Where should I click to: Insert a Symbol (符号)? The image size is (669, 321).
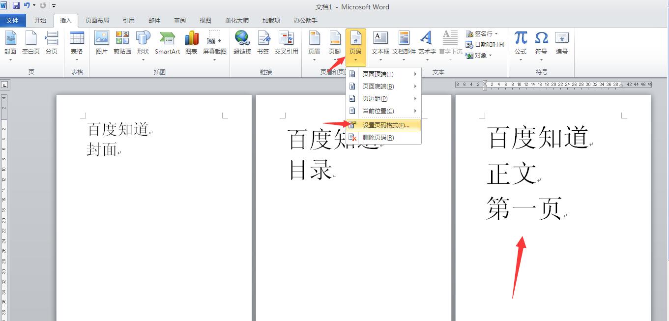click(541, 45)
